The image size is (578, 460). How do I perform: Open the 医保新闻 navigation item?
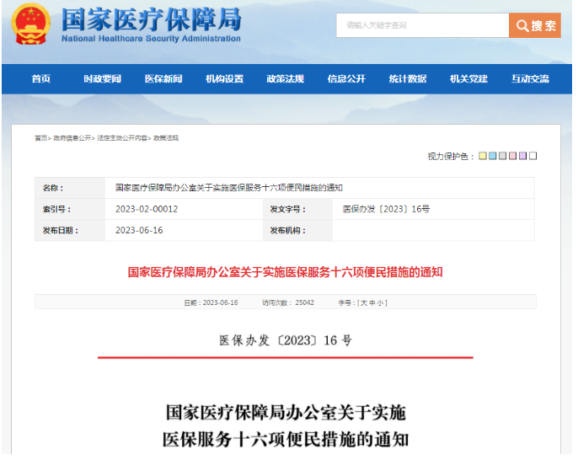163,79
